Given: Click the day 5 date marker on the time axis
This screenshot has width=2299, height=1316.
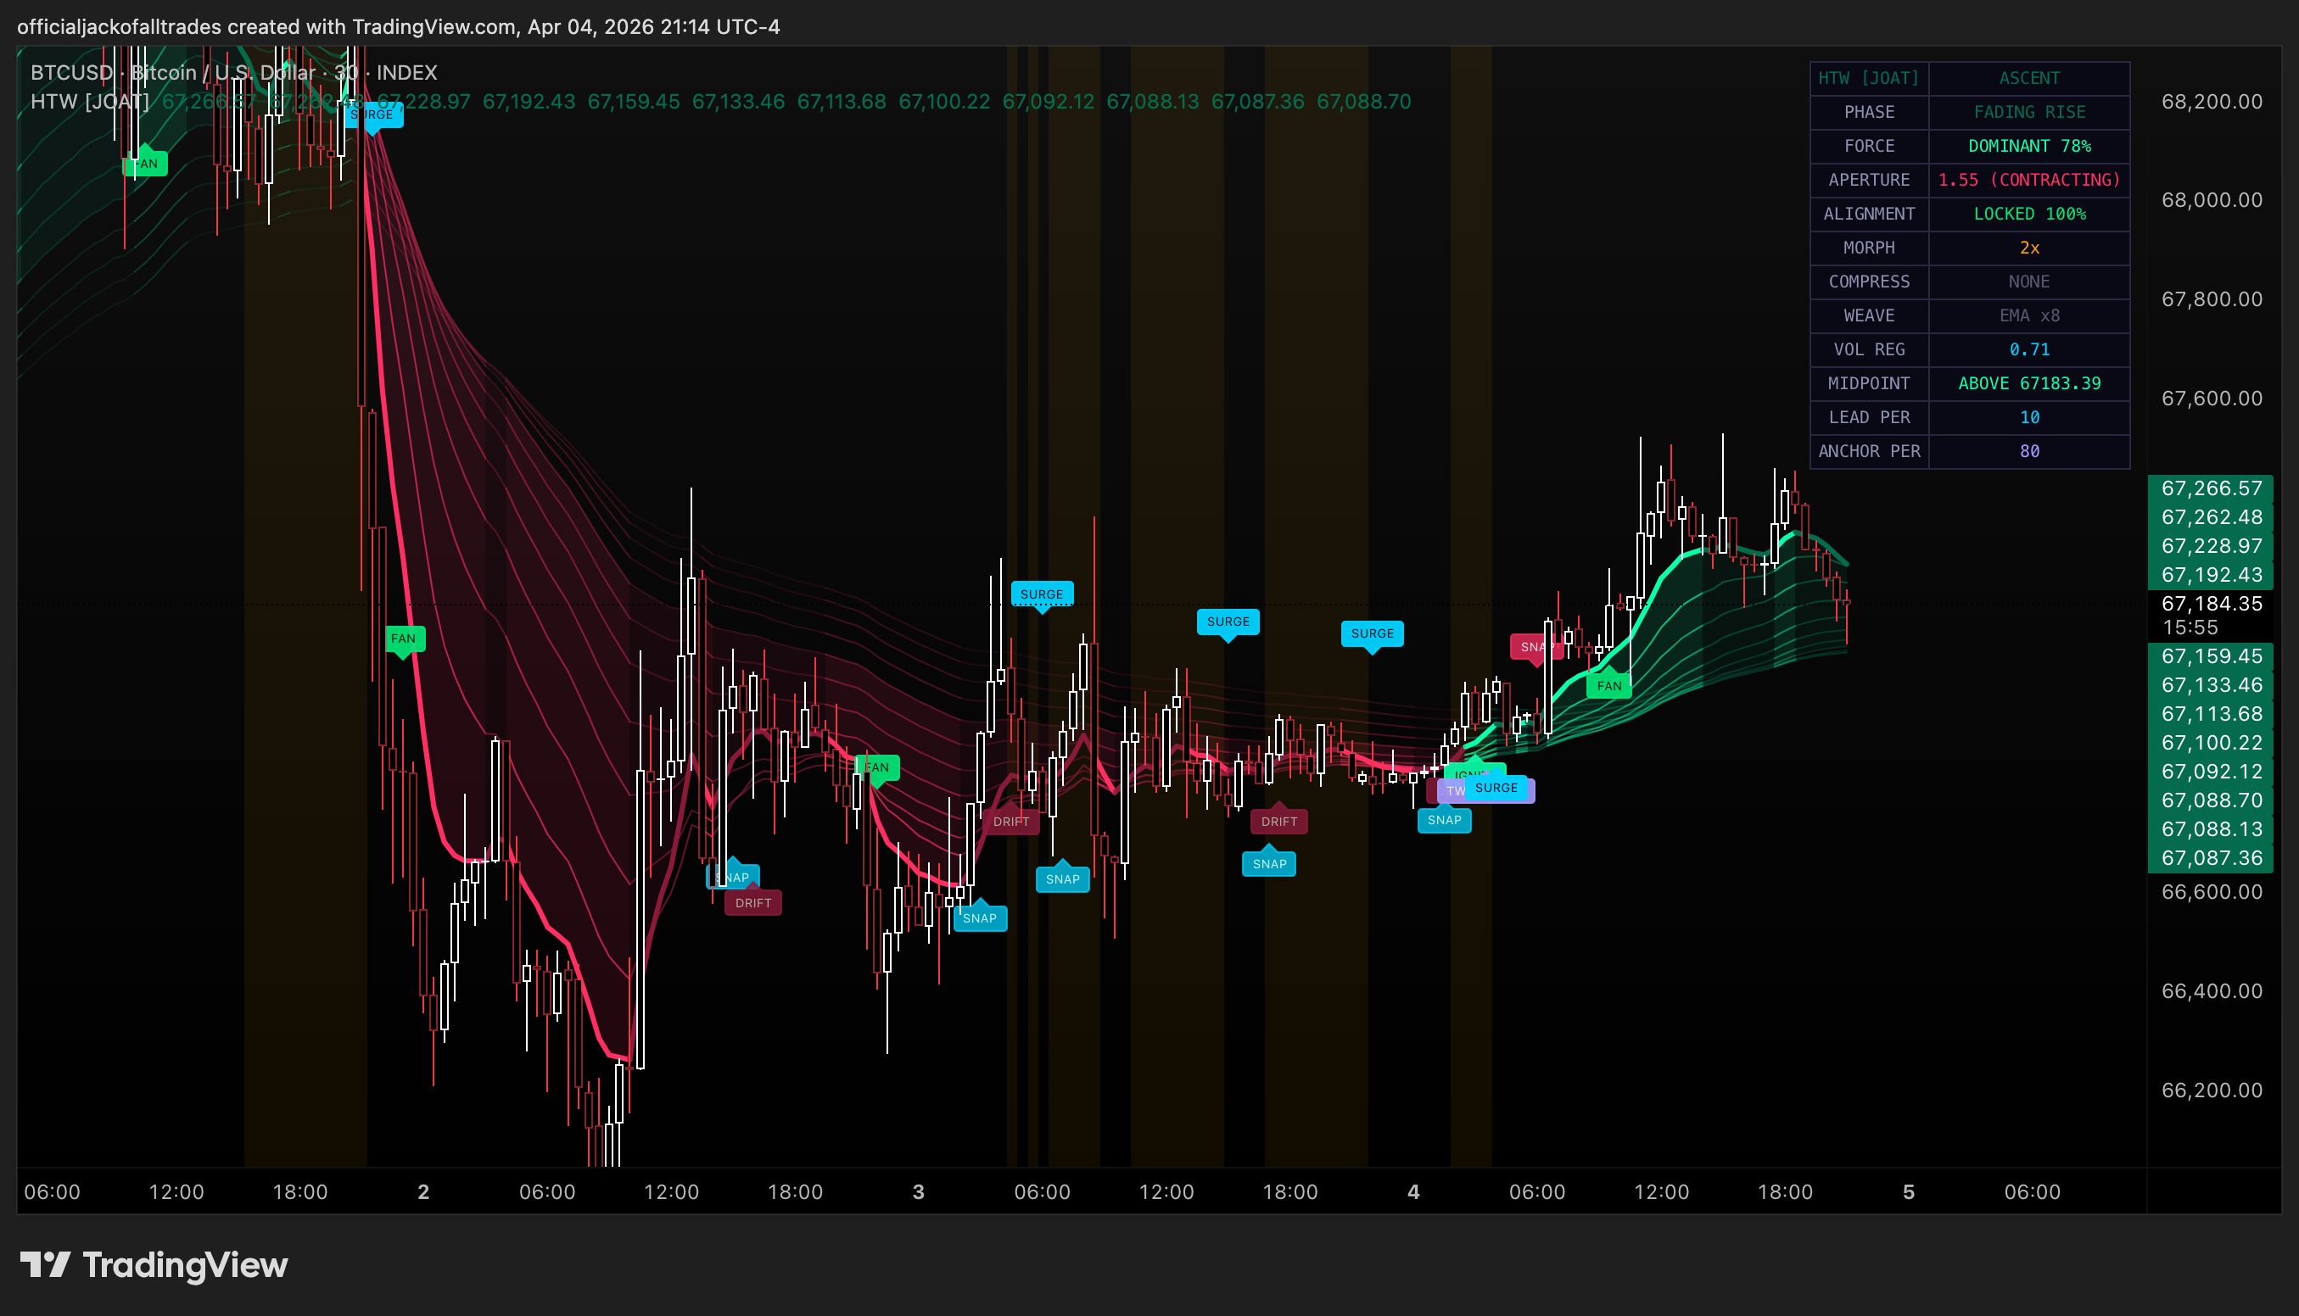Looking at the screenshot, I should pos(1909,1191).
